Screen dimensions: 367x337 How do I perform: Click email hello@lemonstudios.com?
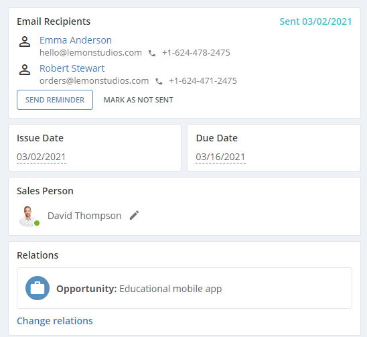[90, 53]
